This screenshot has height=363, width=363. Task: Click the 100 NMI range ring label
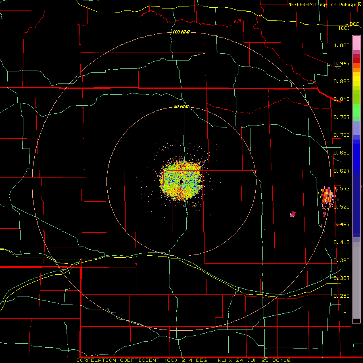tap(181, 32)
